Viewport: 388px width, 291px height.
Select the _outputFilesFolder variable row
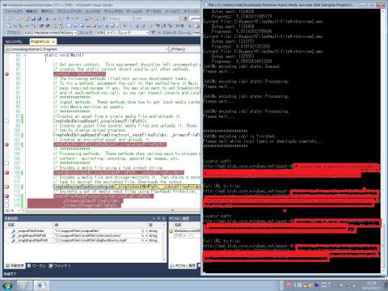[84, 231]
